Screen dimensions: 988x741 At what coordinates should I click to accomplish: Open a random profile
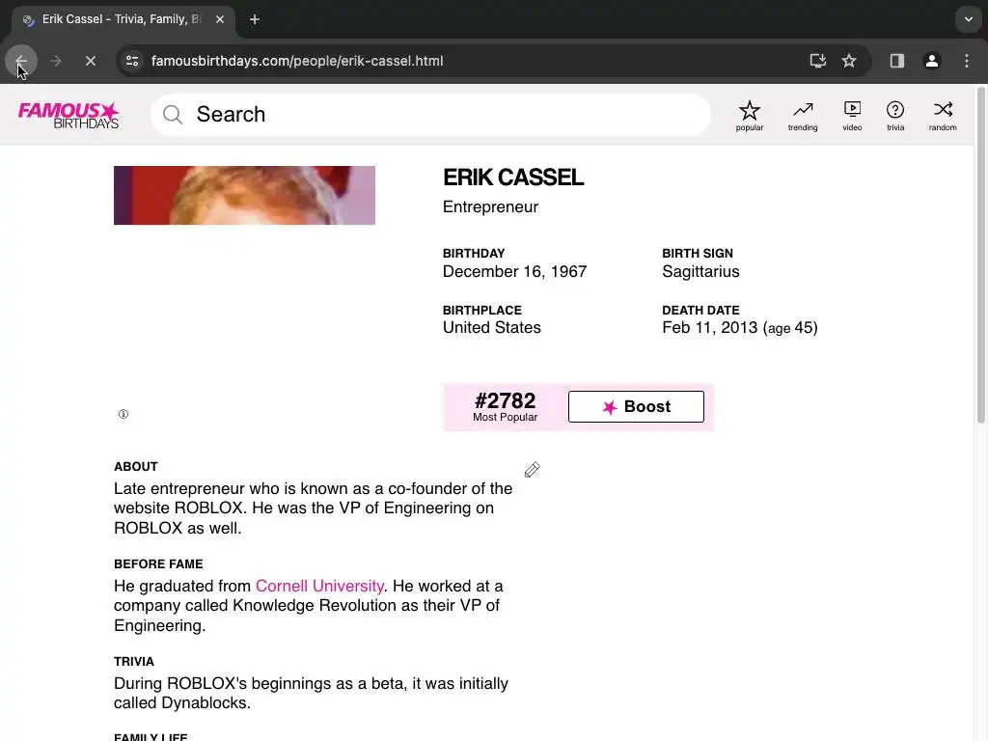tap(943, 116)
